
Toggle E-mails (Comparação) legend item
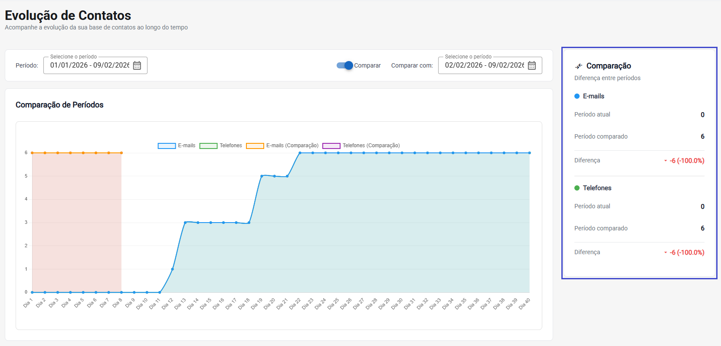[282, 146]
